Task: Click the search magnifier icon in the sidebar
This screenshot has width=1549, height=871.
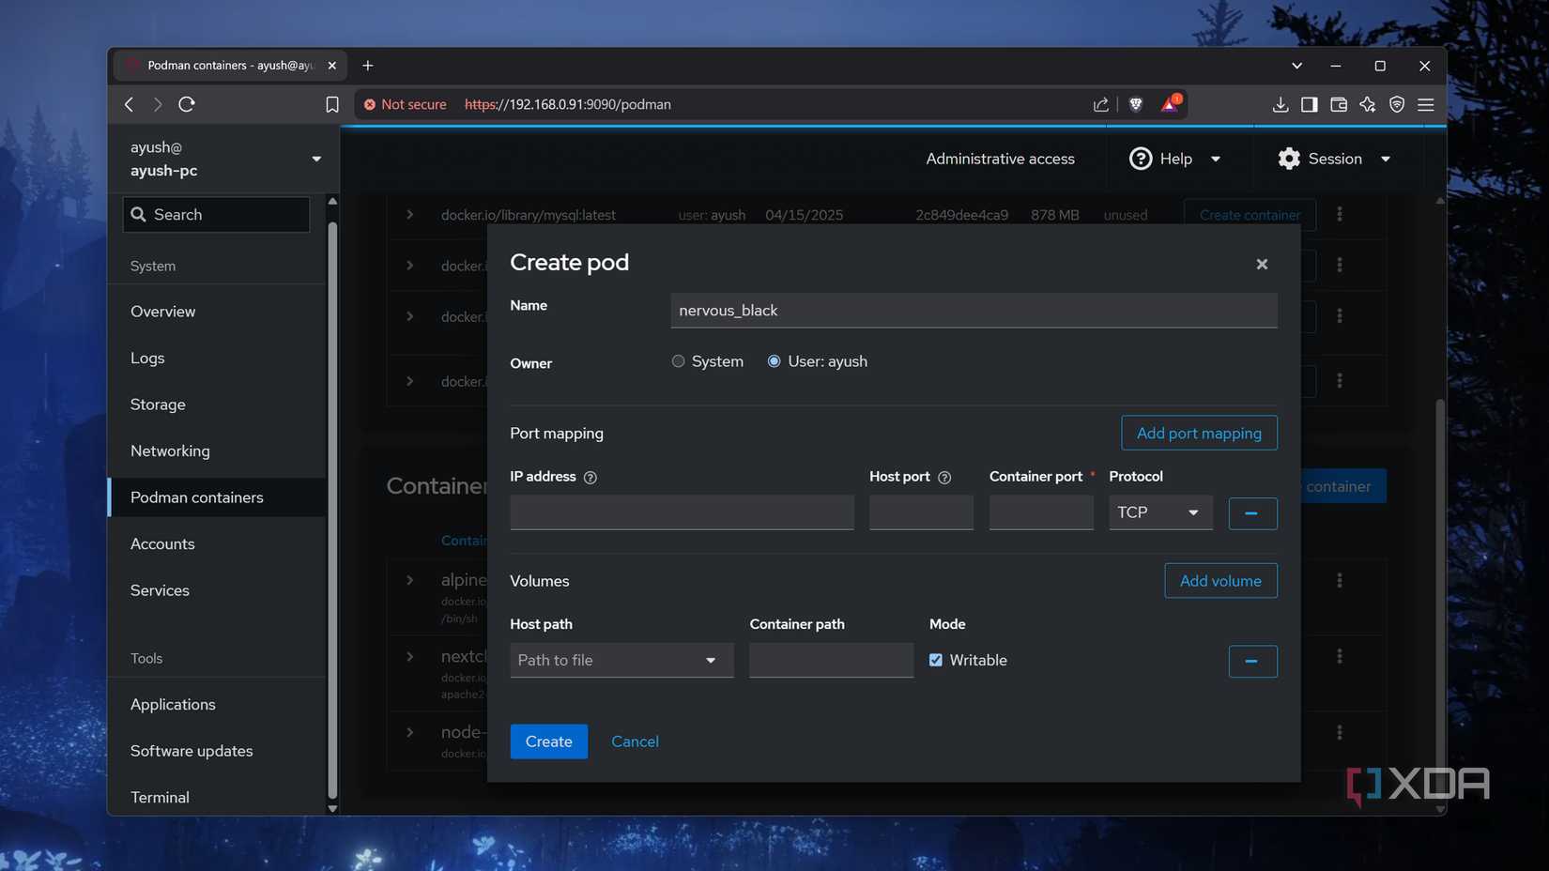Action: click(139, 214)
